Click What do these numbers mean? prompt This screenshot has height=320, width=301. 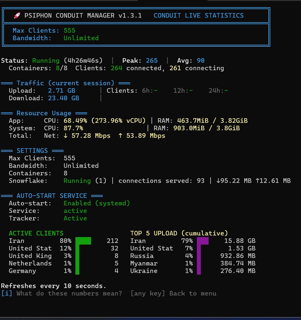tap(70, 294)
